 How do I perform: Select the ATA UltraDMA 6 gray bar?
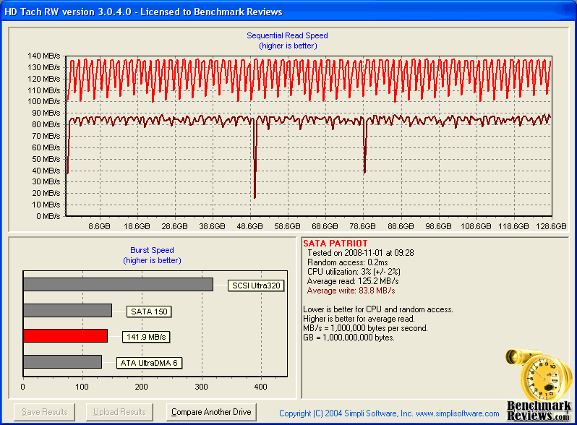pyautogui.click(x=63, y=361)
